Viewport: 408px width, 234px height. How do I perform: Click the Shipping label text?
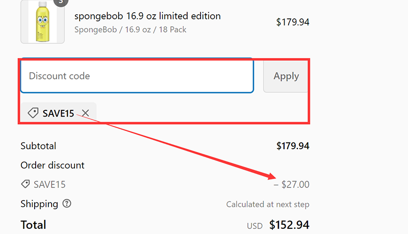pyautogui.click(x=39, y=204)
